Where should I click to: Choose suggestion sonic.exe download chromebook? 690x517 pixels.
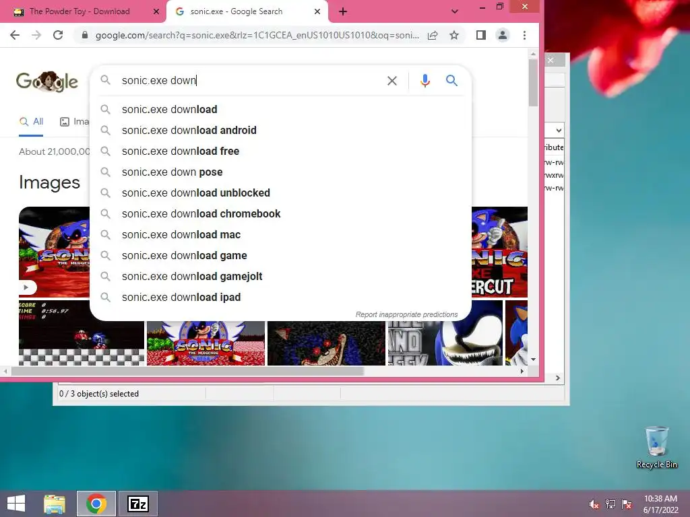[280, 213]
